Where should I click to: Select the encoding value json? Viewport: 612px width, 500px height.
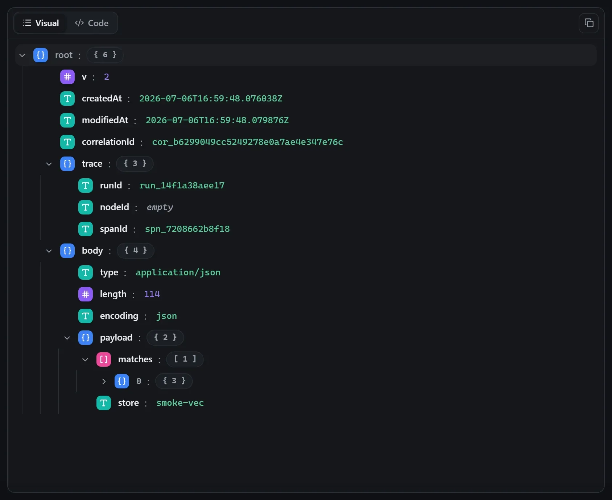pos(167,316)
